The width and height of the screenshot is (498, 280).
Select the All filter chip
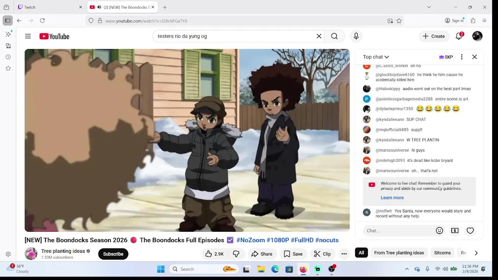(361, 253)
